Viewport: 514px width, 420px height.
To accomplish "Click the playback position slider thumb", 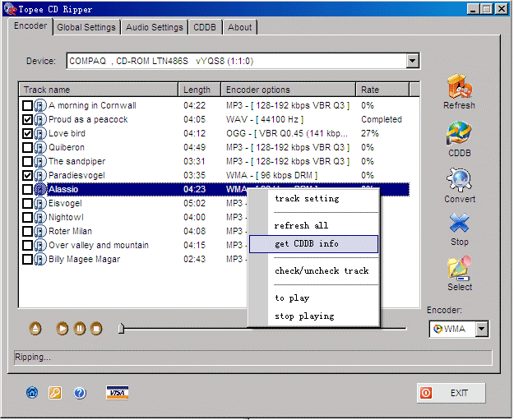I will coord(121,328).
